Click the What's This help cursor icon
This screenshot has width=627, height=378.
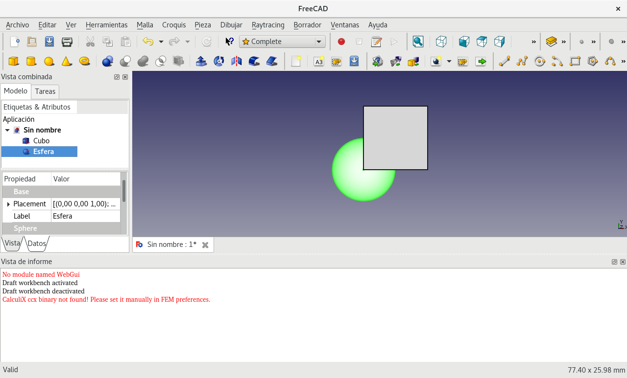pyautogui.click(x=229, y=42)
